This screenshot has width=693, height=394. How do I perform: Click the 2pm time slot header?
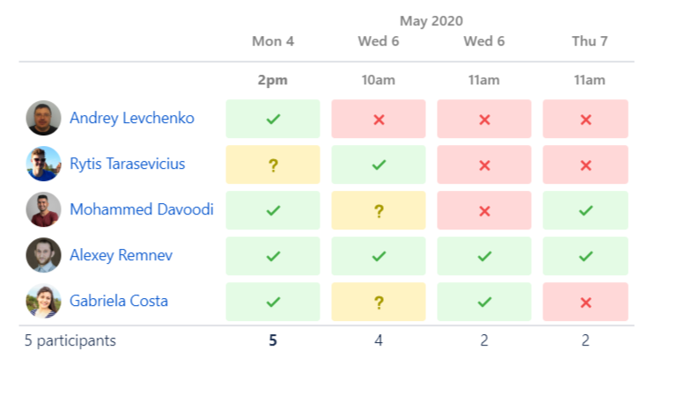pyautogui.click(x=273, y=80)
